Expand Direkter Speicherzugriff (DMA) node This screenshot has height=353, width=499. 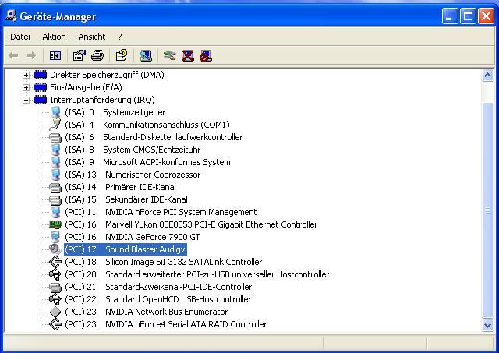click(26, 75)
